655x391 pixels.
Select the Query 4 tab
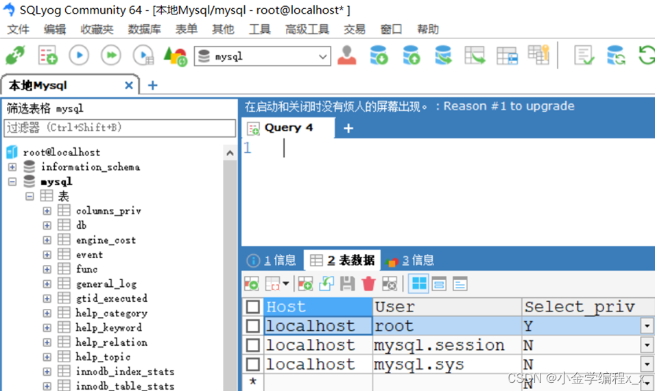(288, 127)
